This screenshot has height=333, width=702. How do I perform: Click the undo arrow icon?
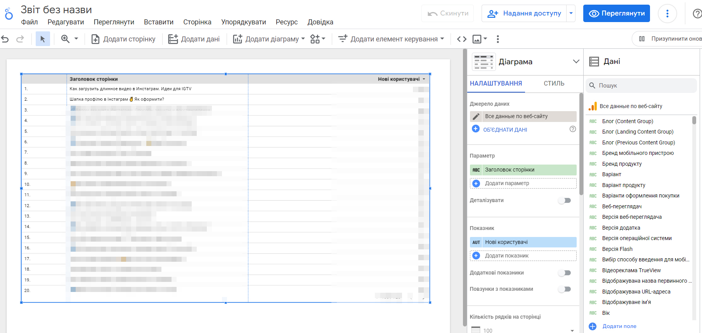5,39
